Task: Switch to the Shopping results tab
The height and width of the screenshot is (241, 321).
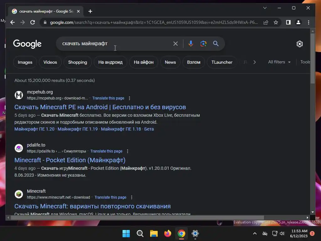Action: (78, 62)
